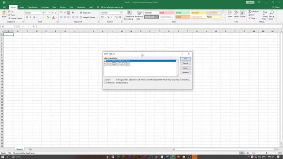The width and height of the screenshot is (283, 159).
Task: Click the Paste clipboard icon
Action: 4,13
